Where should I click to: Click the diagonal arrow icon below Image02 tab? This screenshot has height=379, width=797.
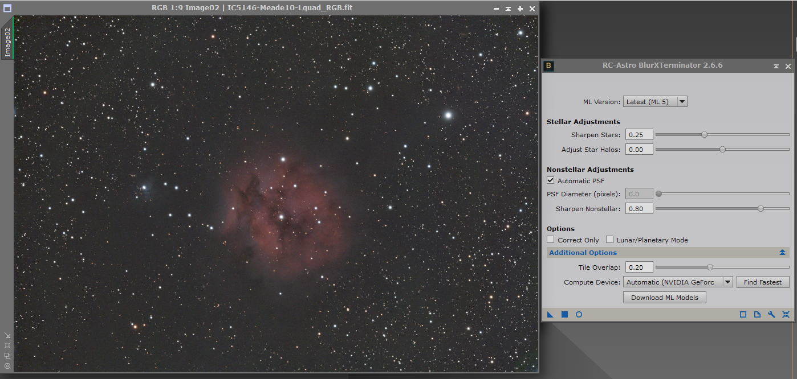7,335
